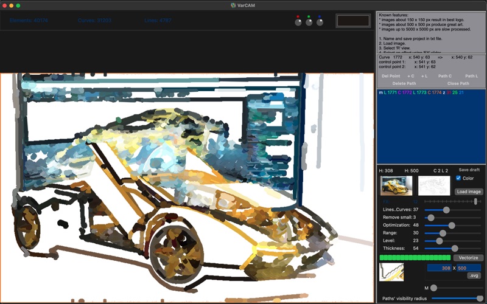
Task: Click the height field showing 500
Action: coord(469,268)
